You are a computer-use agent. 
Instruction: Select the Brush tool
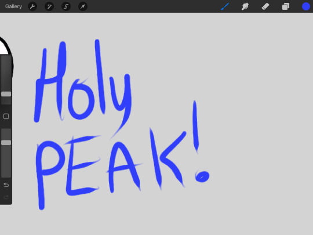tap(225, 6)
